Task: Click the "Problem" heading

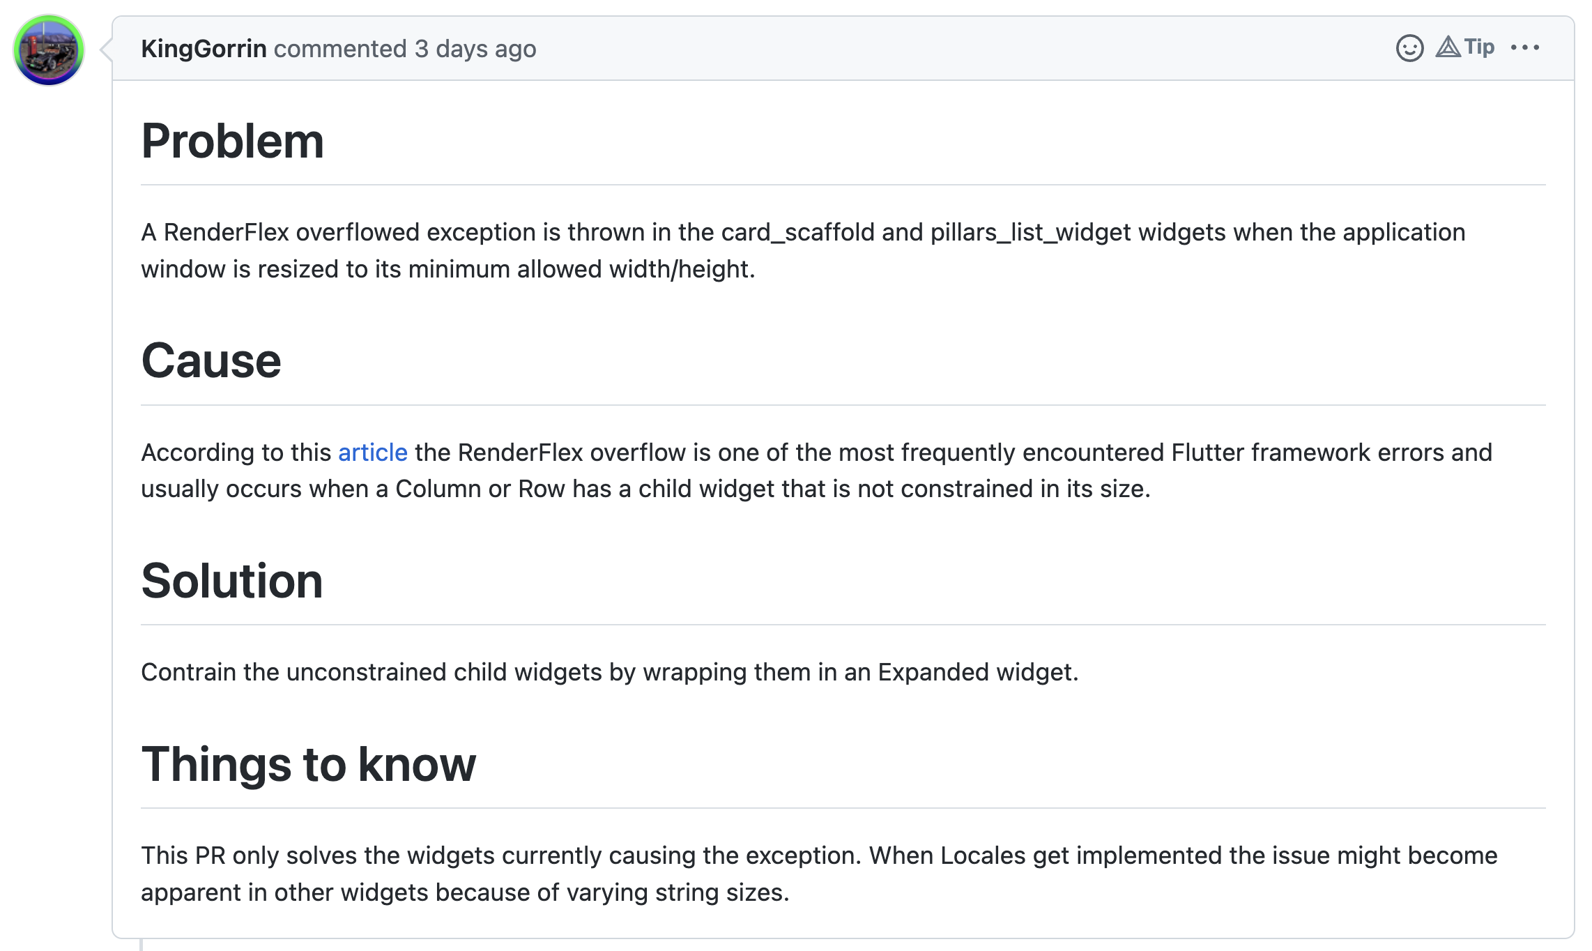Action: click(233, 141)
